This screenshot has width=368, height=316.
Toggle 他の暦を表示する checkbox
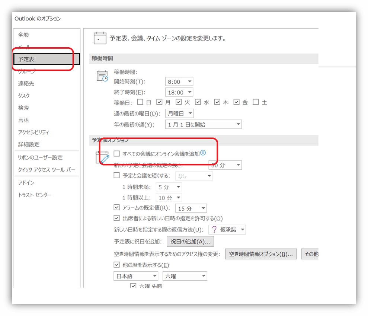point(116,265)
